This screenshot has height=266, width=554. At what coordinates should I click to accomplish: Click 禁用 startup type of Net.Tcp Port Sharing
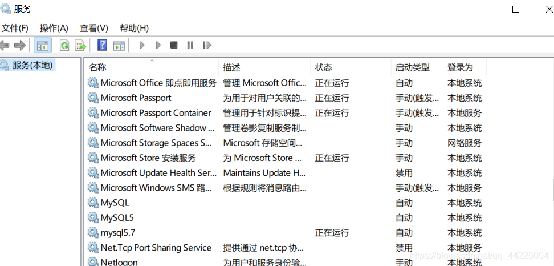404,248
